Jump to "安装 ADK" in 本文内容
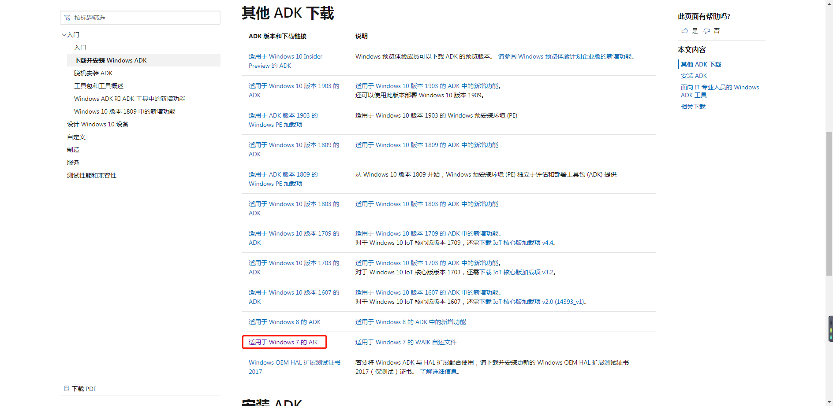 pyautogui.click(x=693, y=75)
